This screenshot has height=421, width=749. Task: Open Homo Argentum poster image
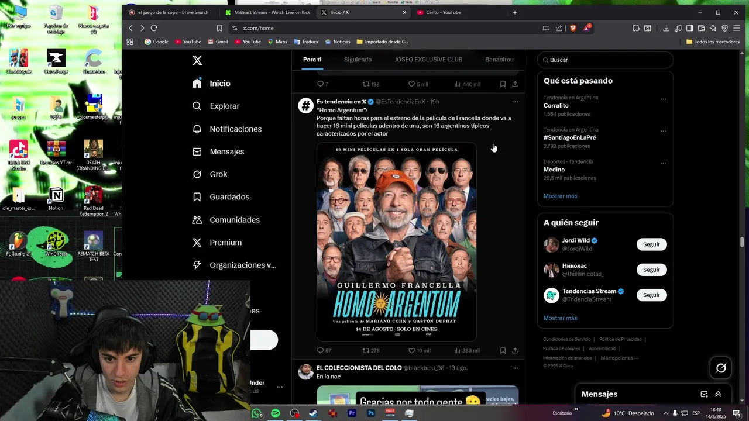coord(397,242)
